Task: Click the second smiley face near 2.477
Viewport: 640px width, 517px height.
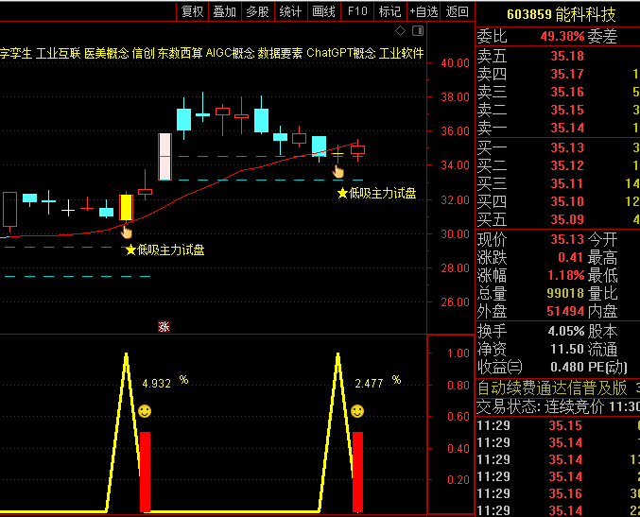Action: tap(357, 411)
